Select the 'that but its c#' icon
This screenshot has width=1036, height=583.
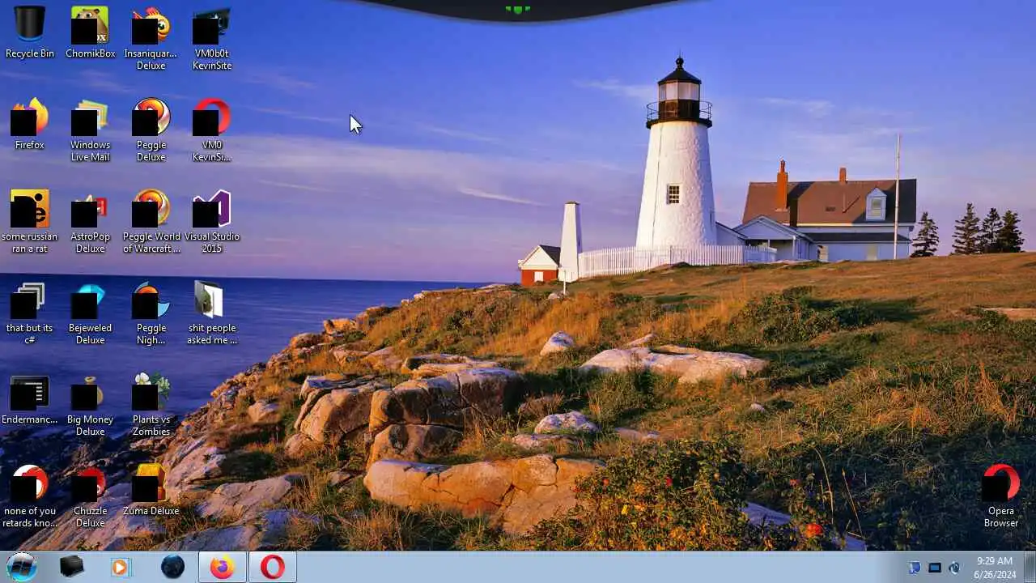(30, 313)
